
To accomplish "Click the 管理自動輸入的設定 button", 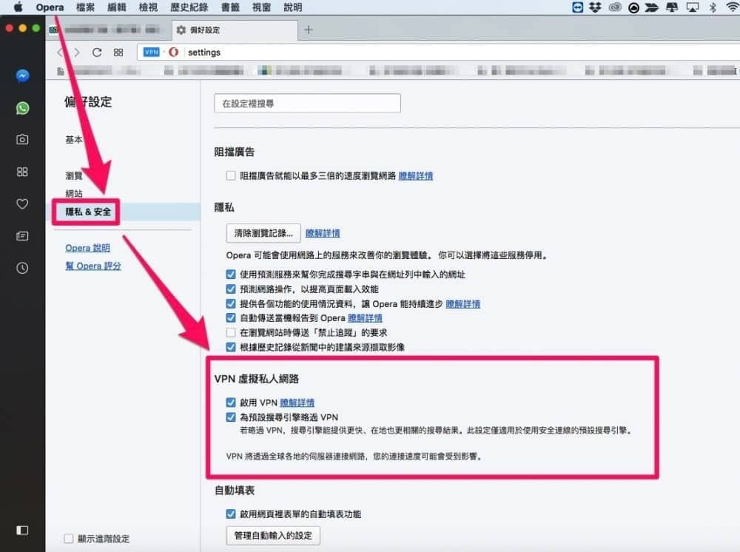I will [273, 536].
